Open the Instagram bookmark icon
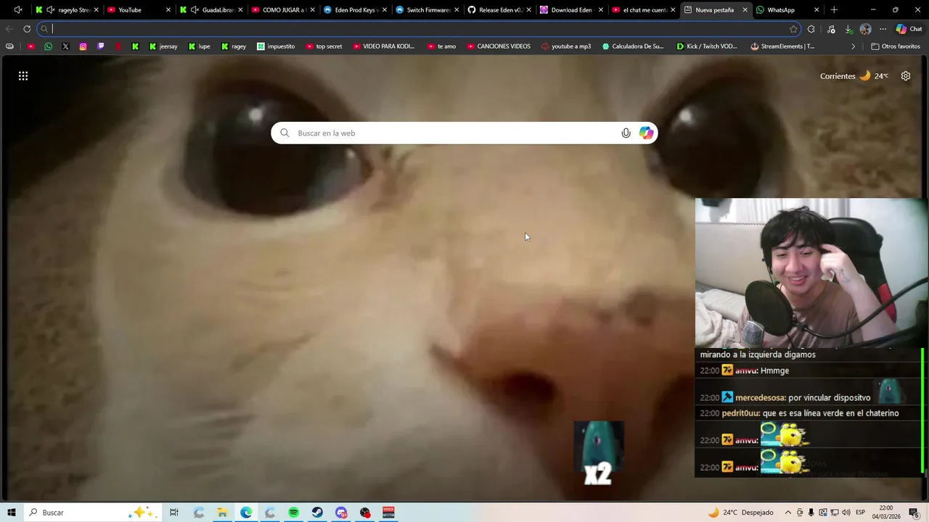 point(83,46)
